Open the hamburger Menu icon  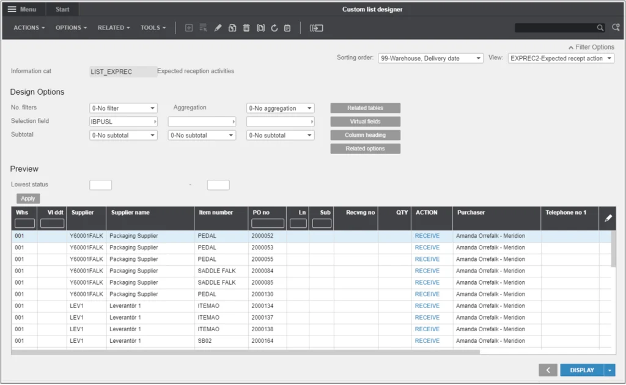point(12,9)
